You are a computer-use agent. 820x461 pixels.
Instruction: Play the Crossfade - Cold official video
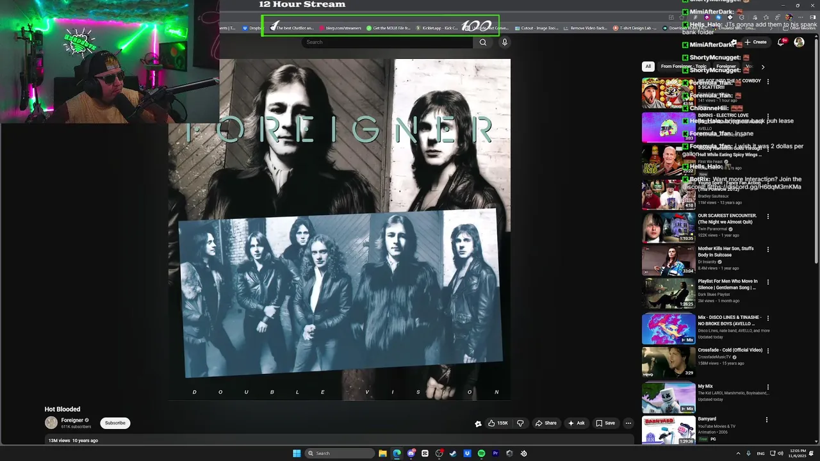click(x=668, y=362)
